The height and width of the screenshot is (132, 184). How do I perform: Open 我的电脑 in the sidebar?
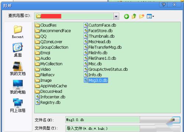18,87
